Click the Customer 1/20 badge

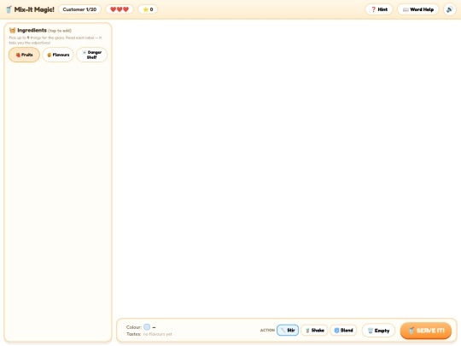pos(79,9)
